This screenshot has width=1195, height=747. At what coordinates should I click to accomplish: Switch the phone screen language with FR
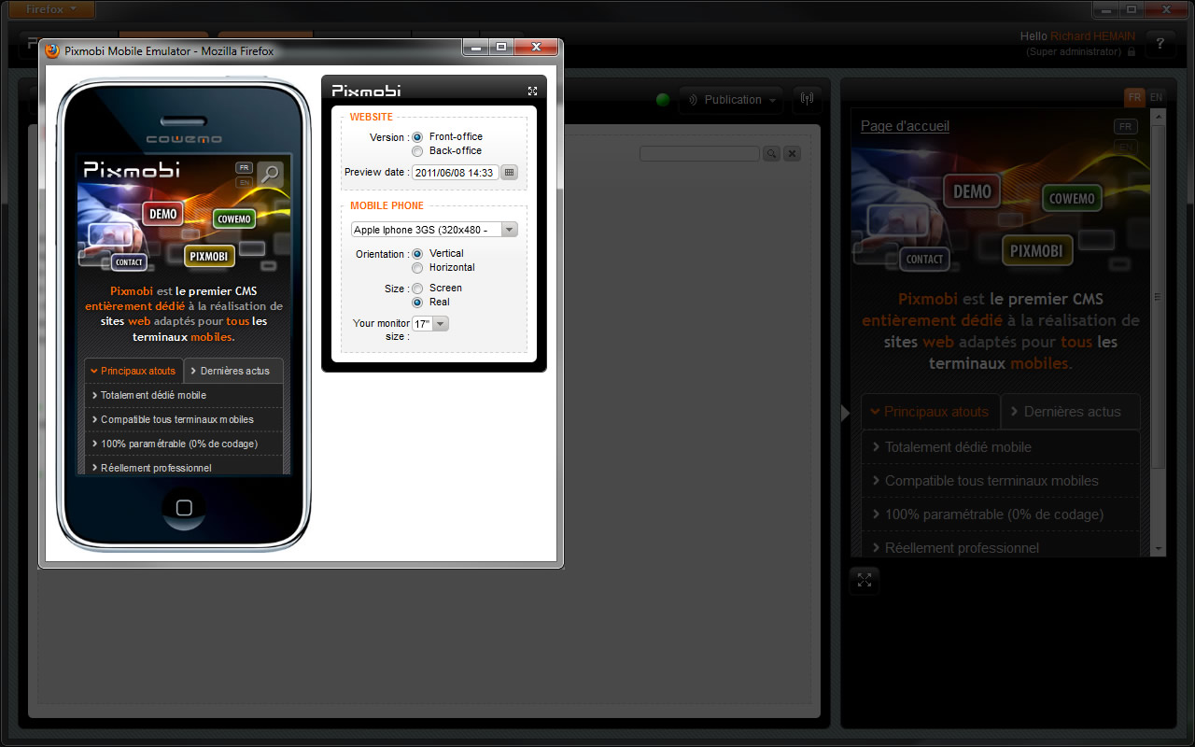pyautogui.click(x=244, y=168)
